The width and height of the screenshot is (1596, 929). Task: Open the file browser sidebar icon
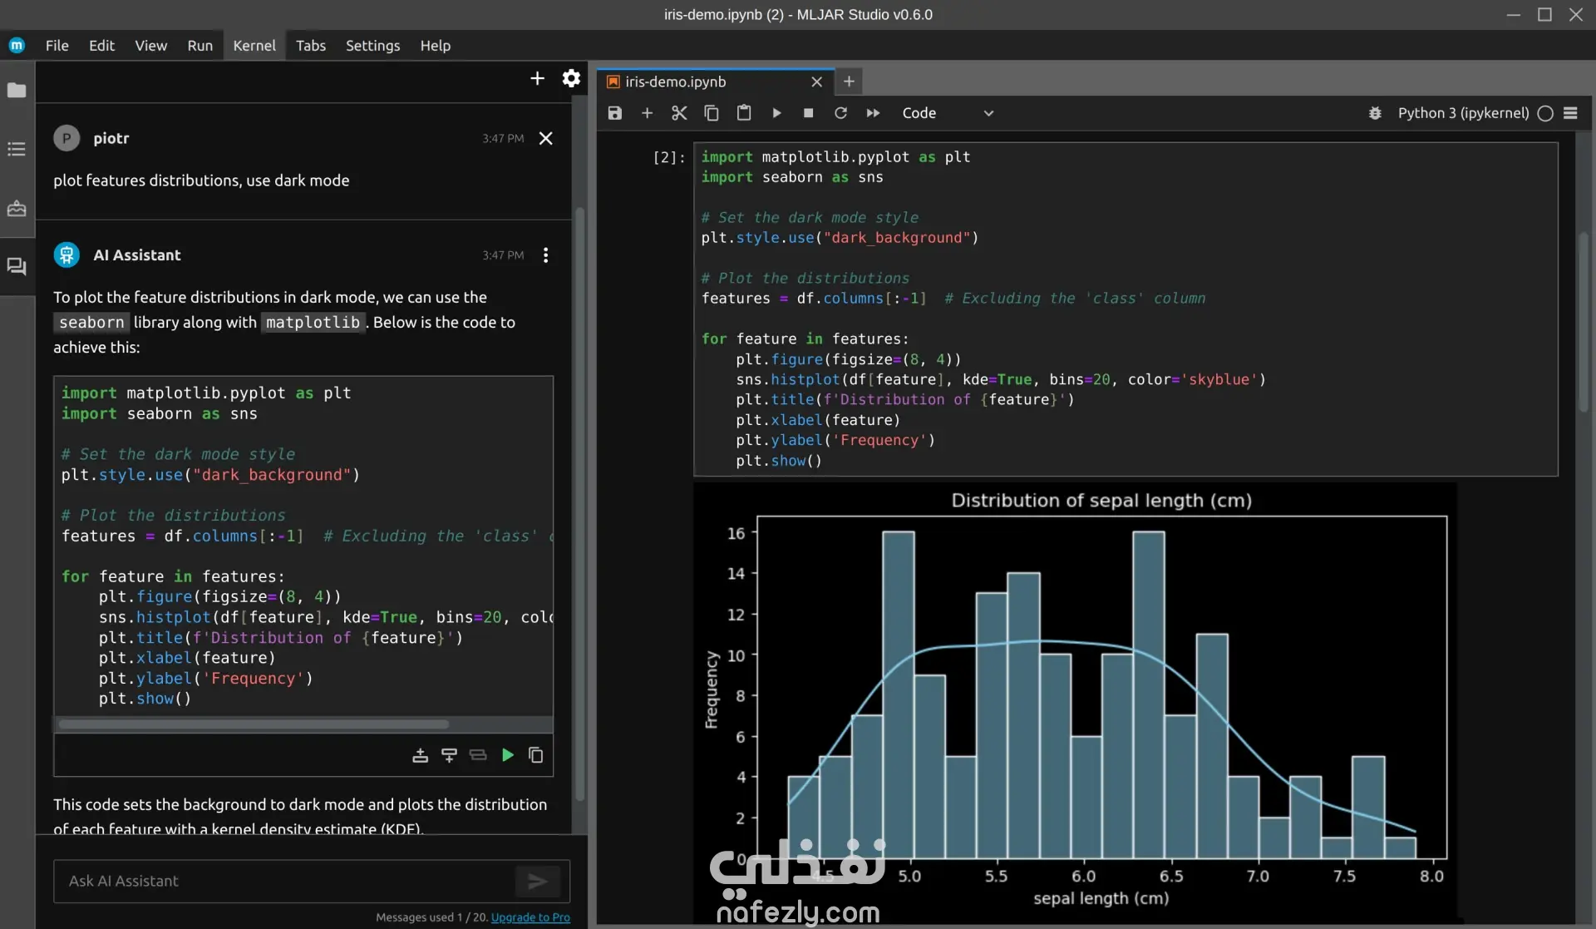click(17, 90)
